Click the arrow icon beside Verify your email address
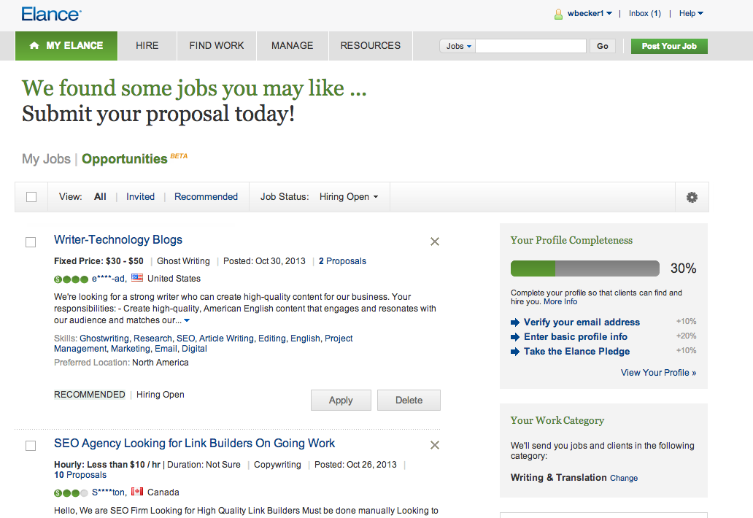Screen dimensions: 753x518 click(515, 322)
